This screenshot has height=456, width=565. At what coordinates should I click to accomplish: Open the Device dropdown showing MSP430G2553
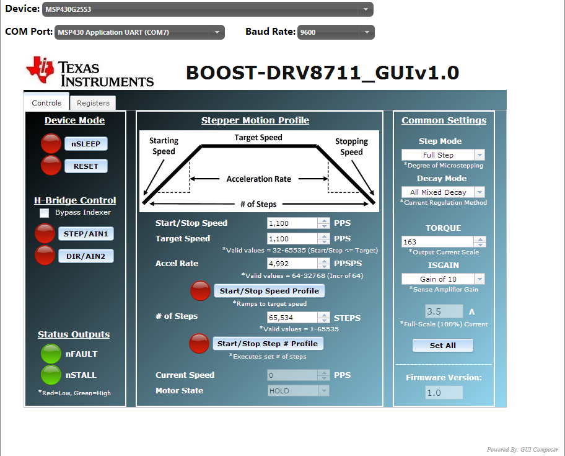coord(208,9)
